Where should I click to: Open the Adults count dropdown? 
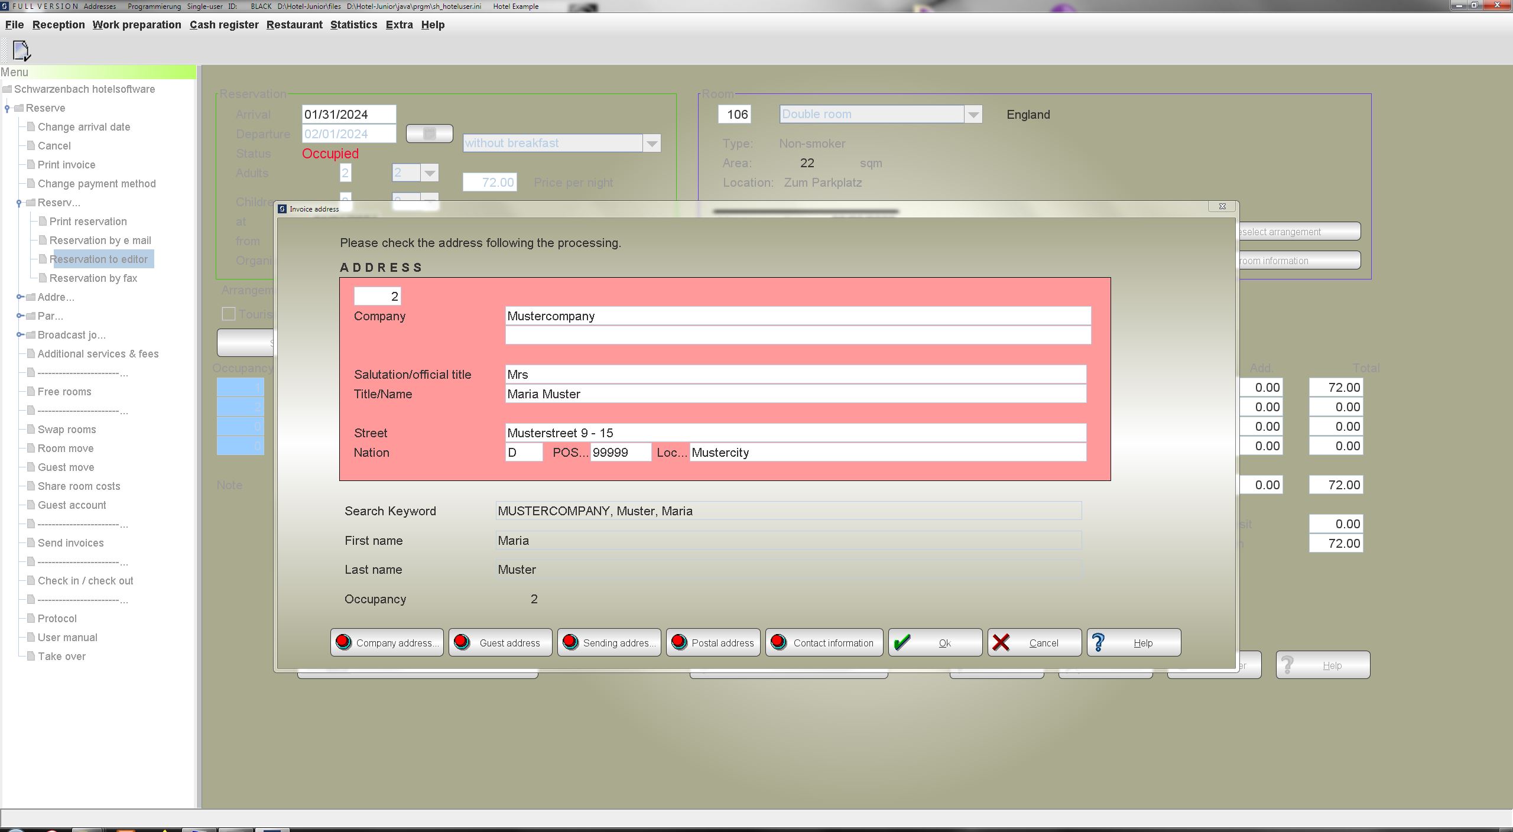tap(430, 173)
